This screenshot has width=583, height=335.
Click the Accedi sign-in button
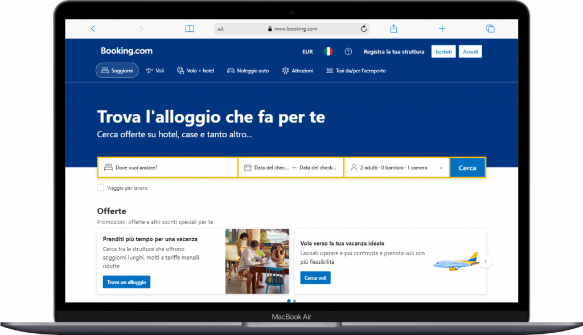point(470,52)
